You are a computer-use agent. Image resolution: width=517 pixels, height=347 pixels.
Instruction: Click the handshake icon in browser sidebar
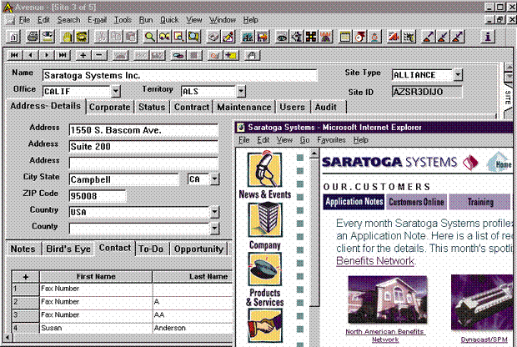click(265, 325)
